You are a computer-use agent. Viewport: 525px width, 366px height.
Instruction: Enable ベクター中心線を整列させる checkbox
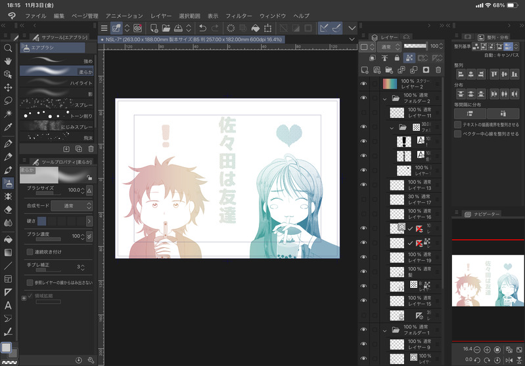click(457, 134)
